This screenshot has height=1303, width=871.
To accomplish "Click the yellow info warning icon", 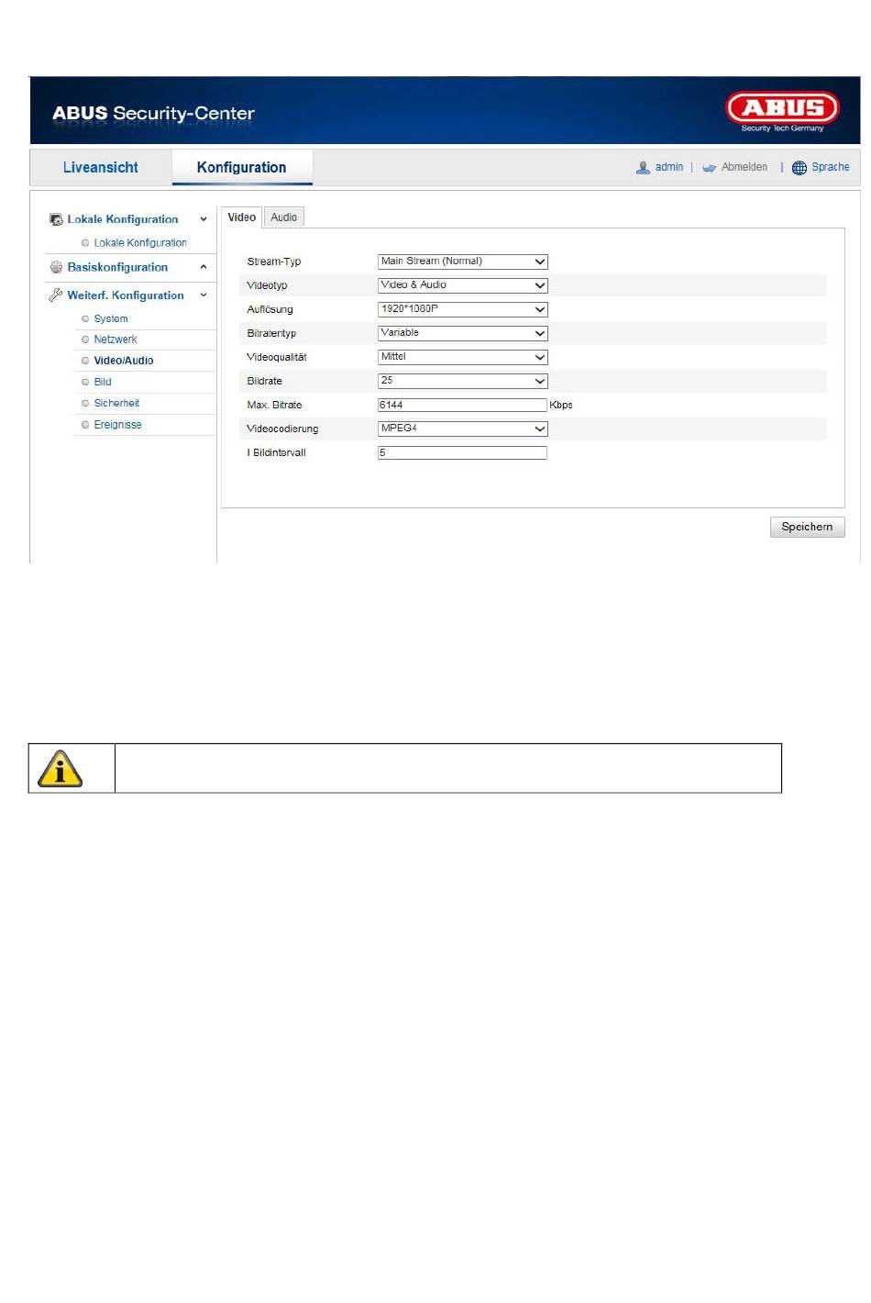I will click(61, 769).
